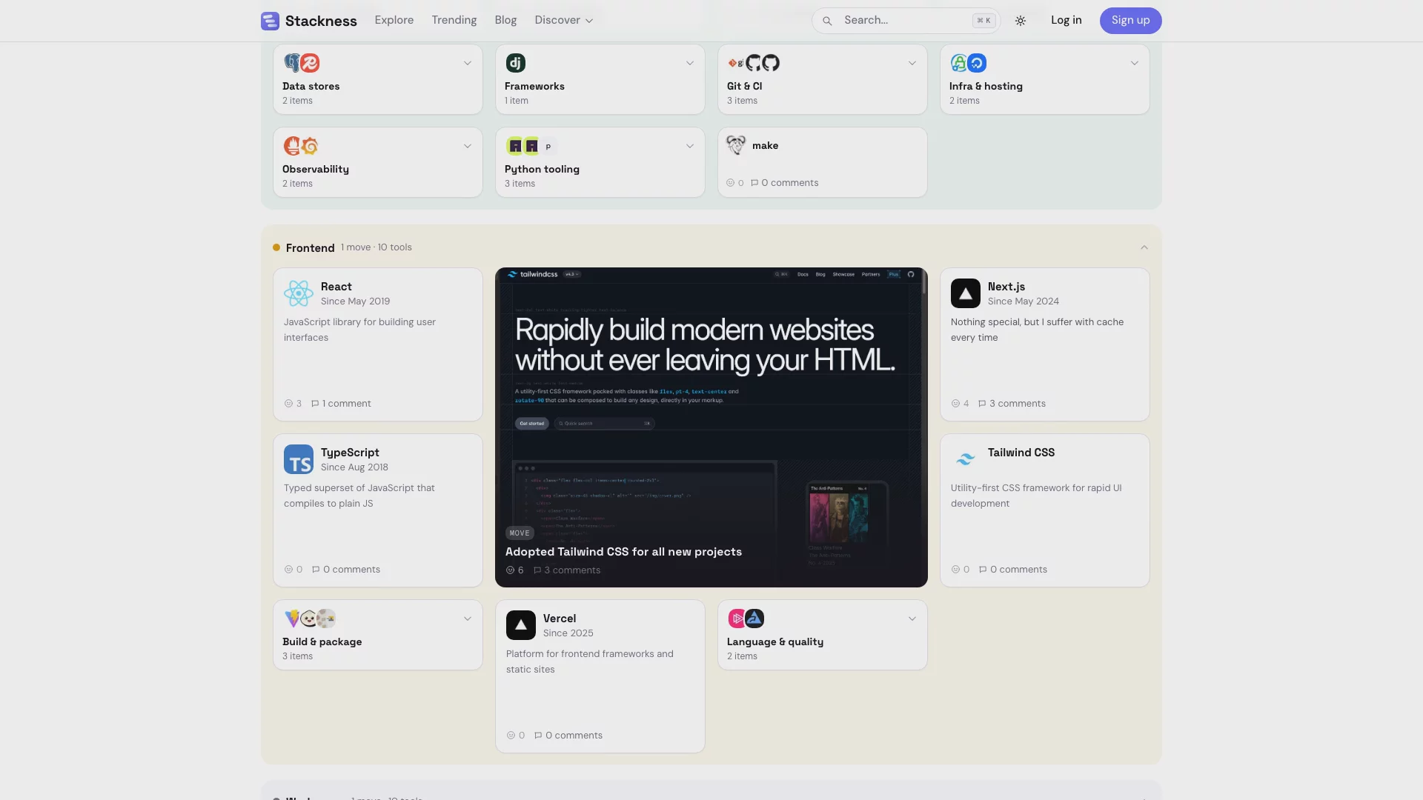Expand the Language & quality group
This screenshot has height=800, width=1423.
[912, 619]
